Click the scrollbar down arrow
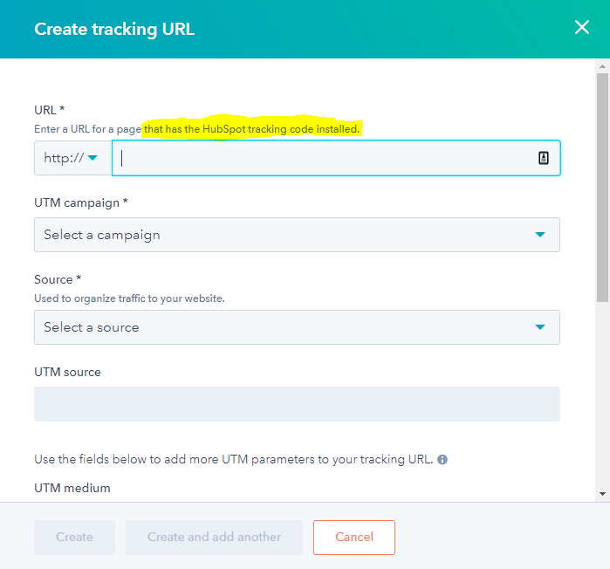 [x=602, y=494]
